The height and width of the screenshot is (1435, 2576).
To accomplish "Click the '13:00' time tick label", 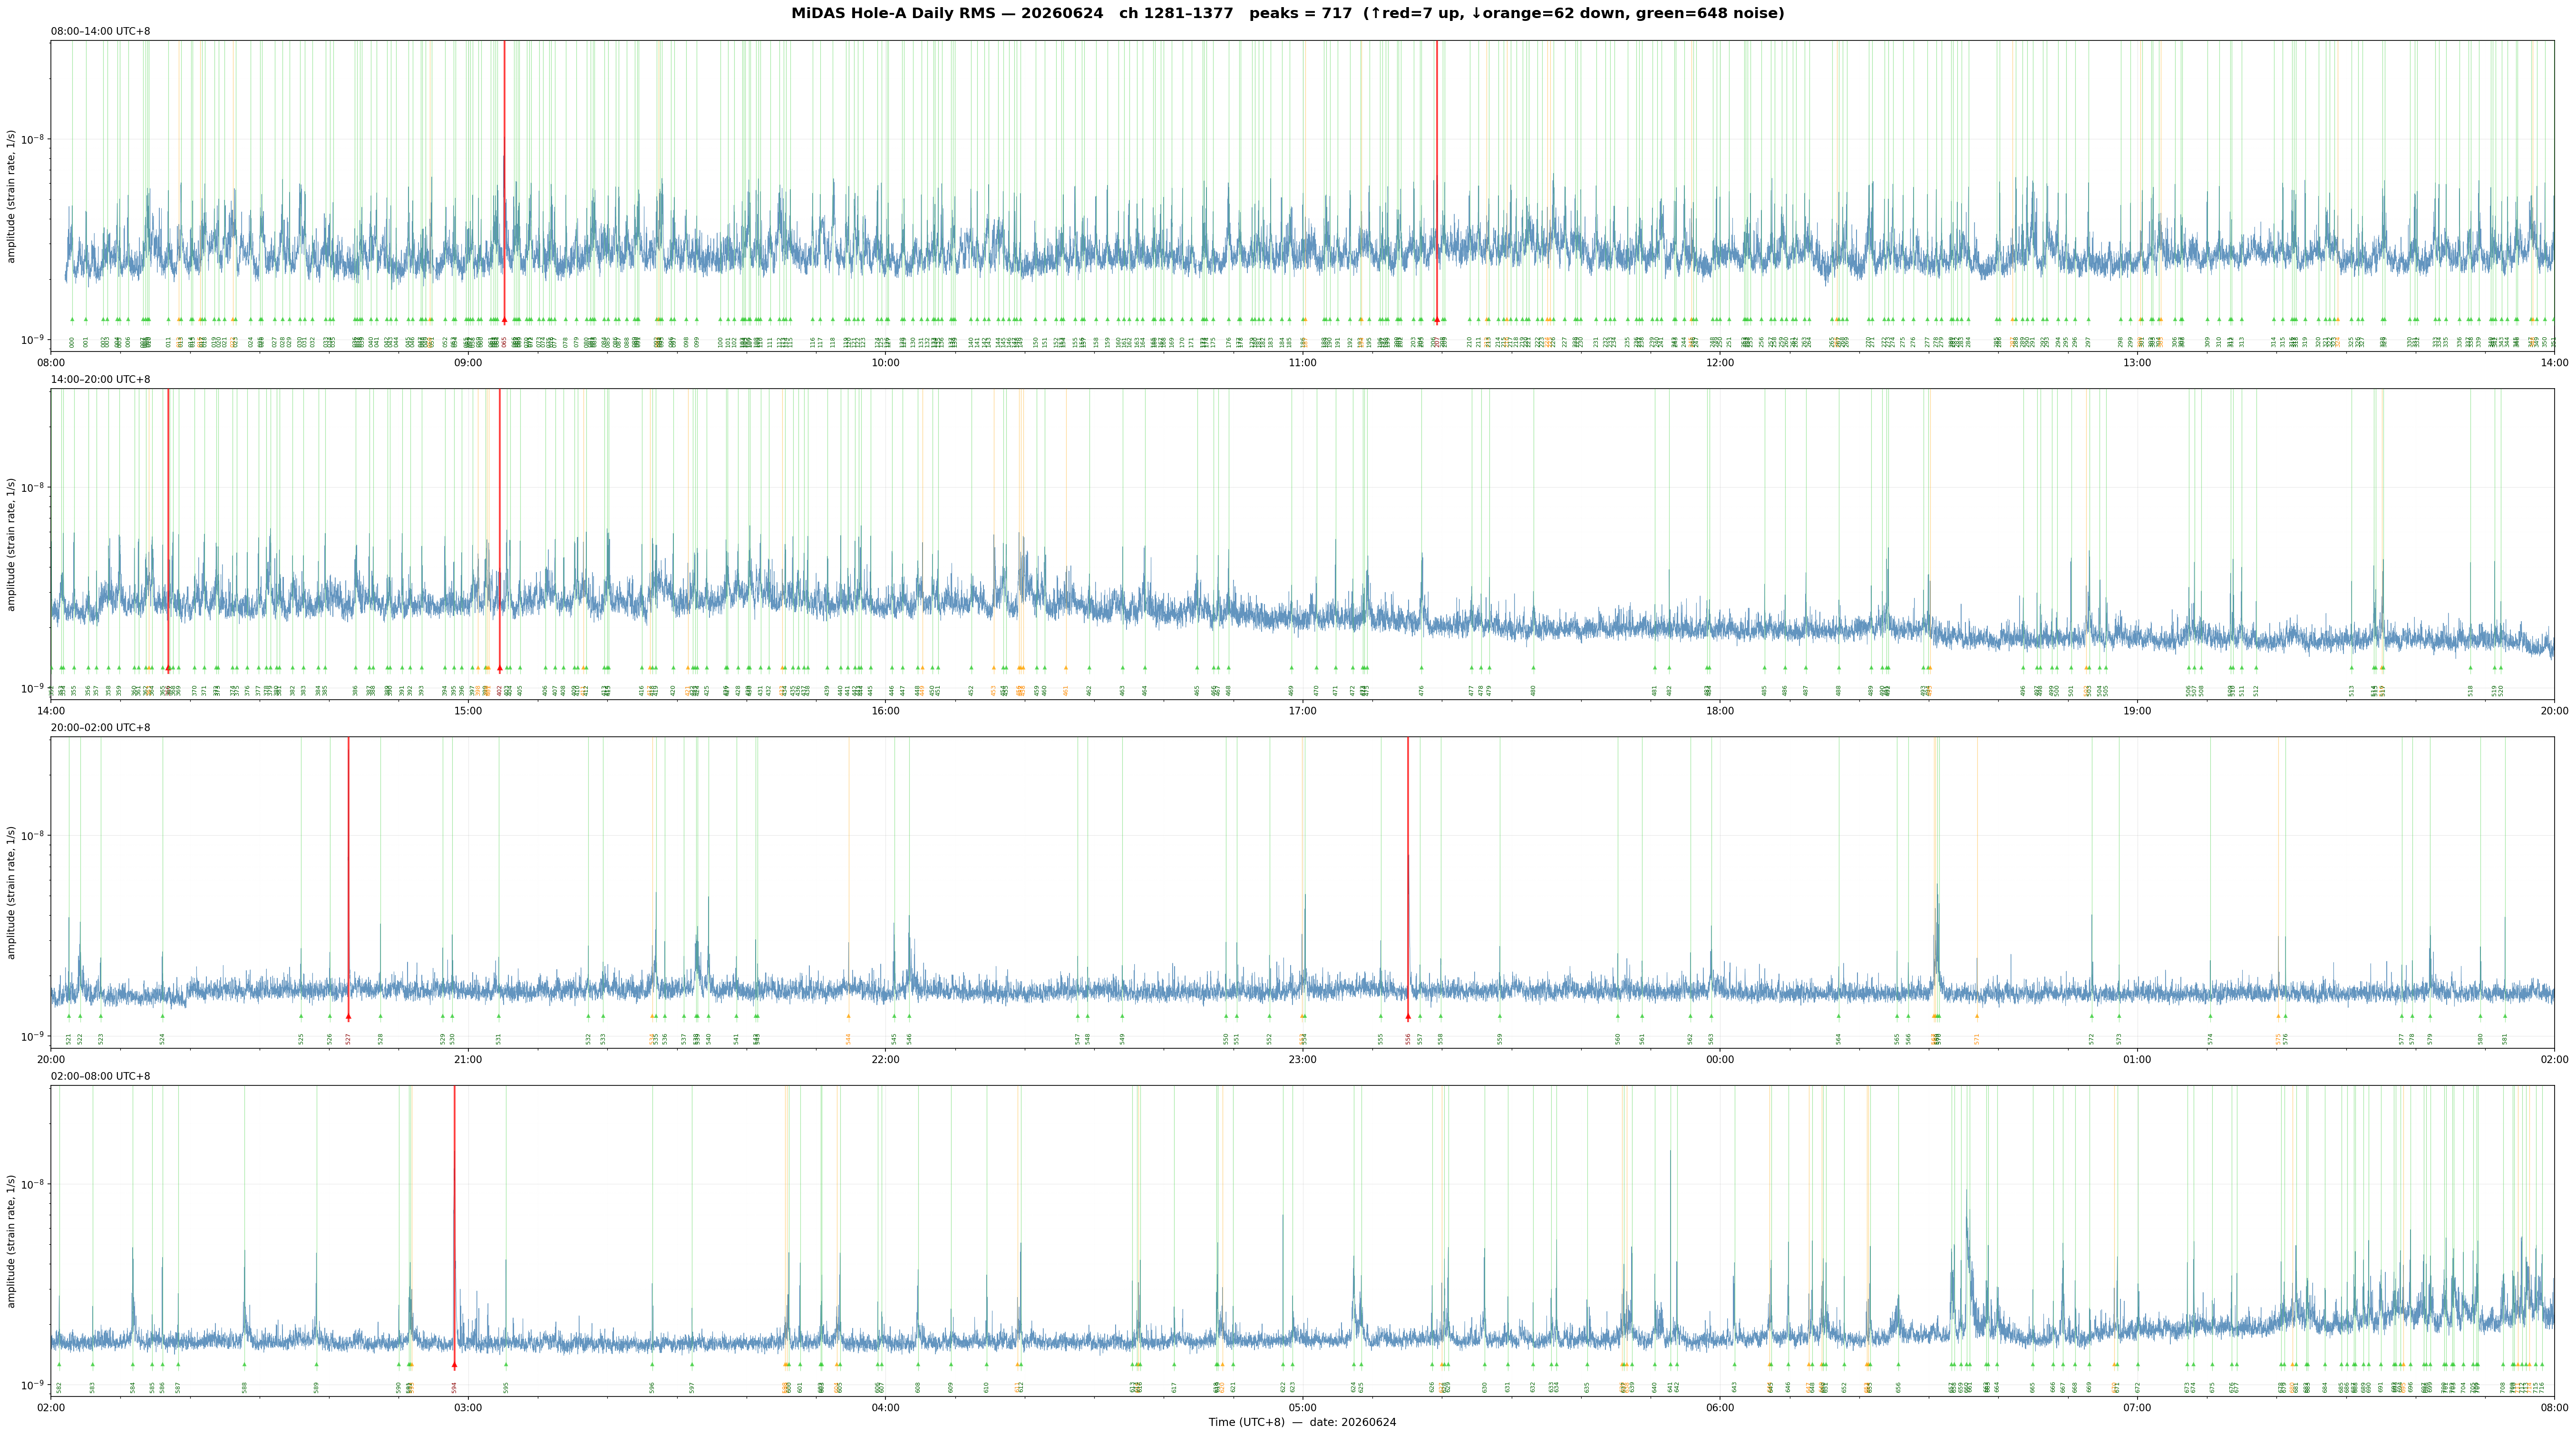I will 2137,362.
